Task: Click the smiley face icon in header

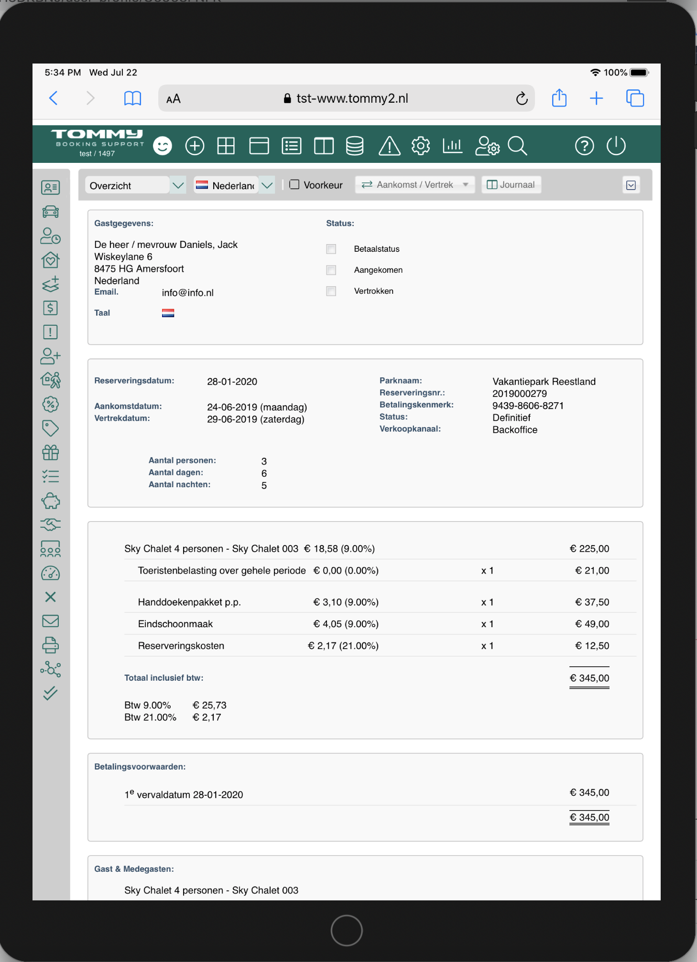Action: (x=163, y=146)
